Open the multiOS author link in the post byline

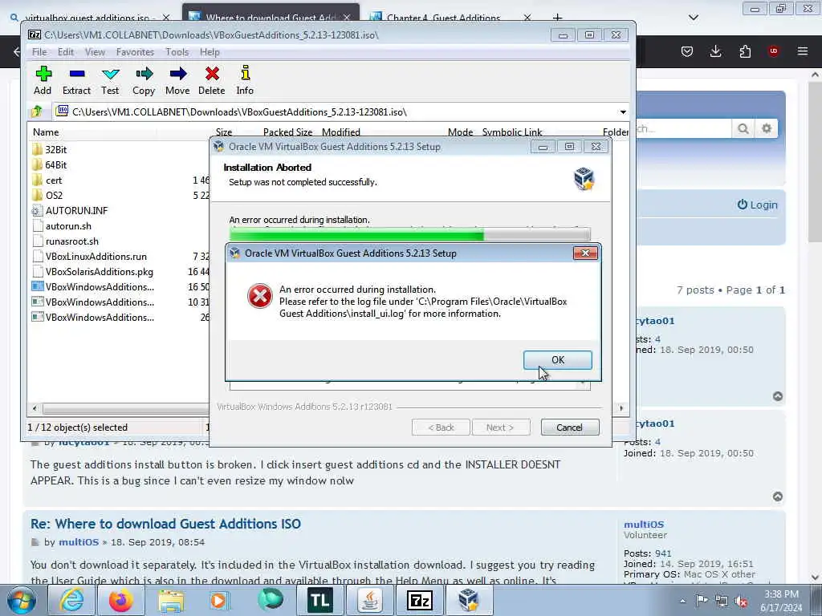79,542
